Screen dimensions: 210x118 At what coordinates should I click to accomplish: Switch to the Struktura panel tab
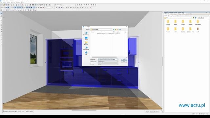[179, 14]
